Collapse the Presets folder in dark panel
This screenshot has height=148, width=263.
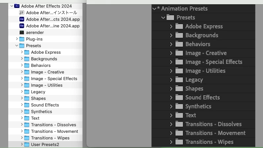pos(163,17)
